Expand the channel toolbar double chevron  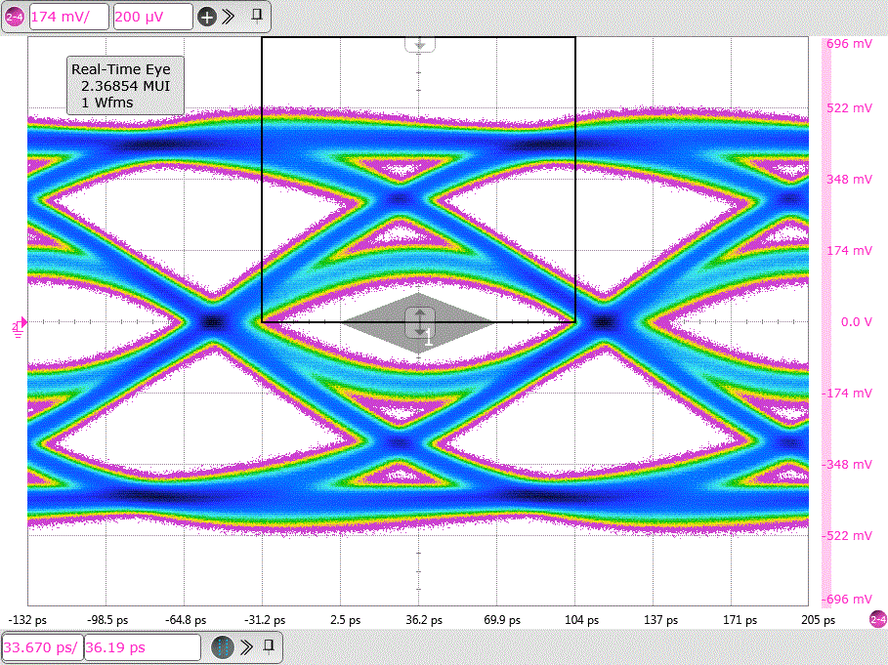229,17
